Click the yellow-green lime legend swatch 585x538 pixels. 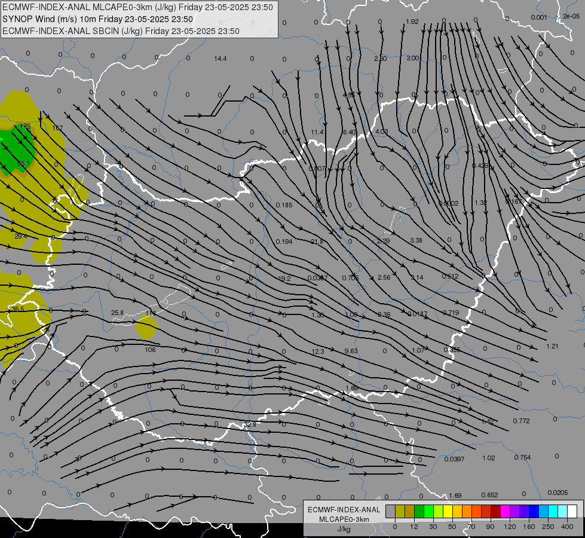(439, 511)
